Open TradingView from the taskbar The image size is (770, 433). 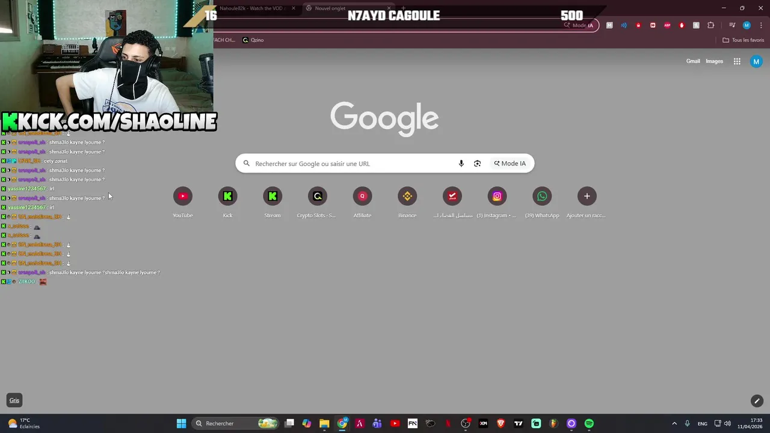coord(519,423)
